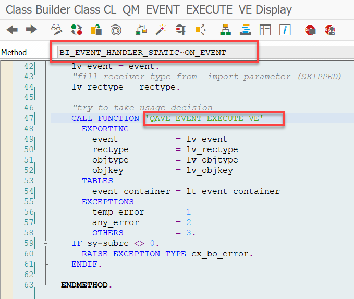The image size is (354, 299).
Task: Click RAISE EXCEPTION TYPE on line 60
Action: coord(133,254)
